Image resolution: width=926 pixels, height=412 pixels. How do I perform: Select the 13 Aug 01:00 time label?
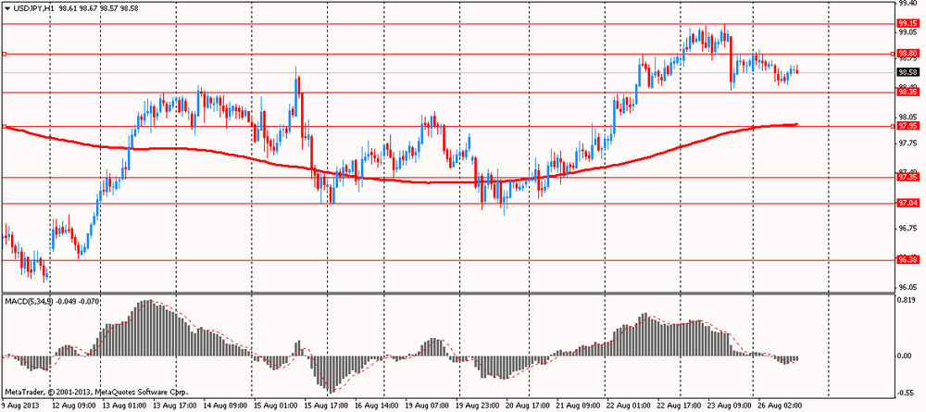coord(123,406)
